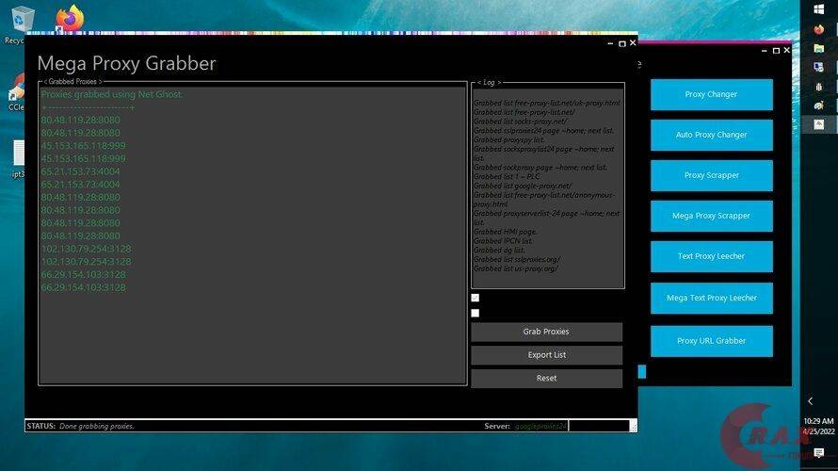Image resolution: width=838 pixels, height=471 pixels.
Task: Click the taskbar icon below File Explorer
Action: (x=819, y=68)
